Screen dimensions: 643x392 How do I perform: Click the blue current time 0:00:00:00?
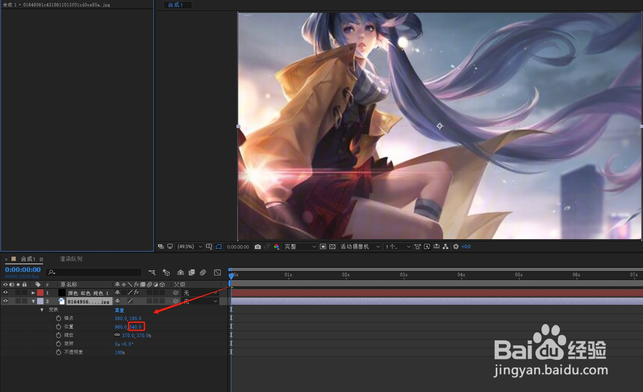(x=23, y=269)
